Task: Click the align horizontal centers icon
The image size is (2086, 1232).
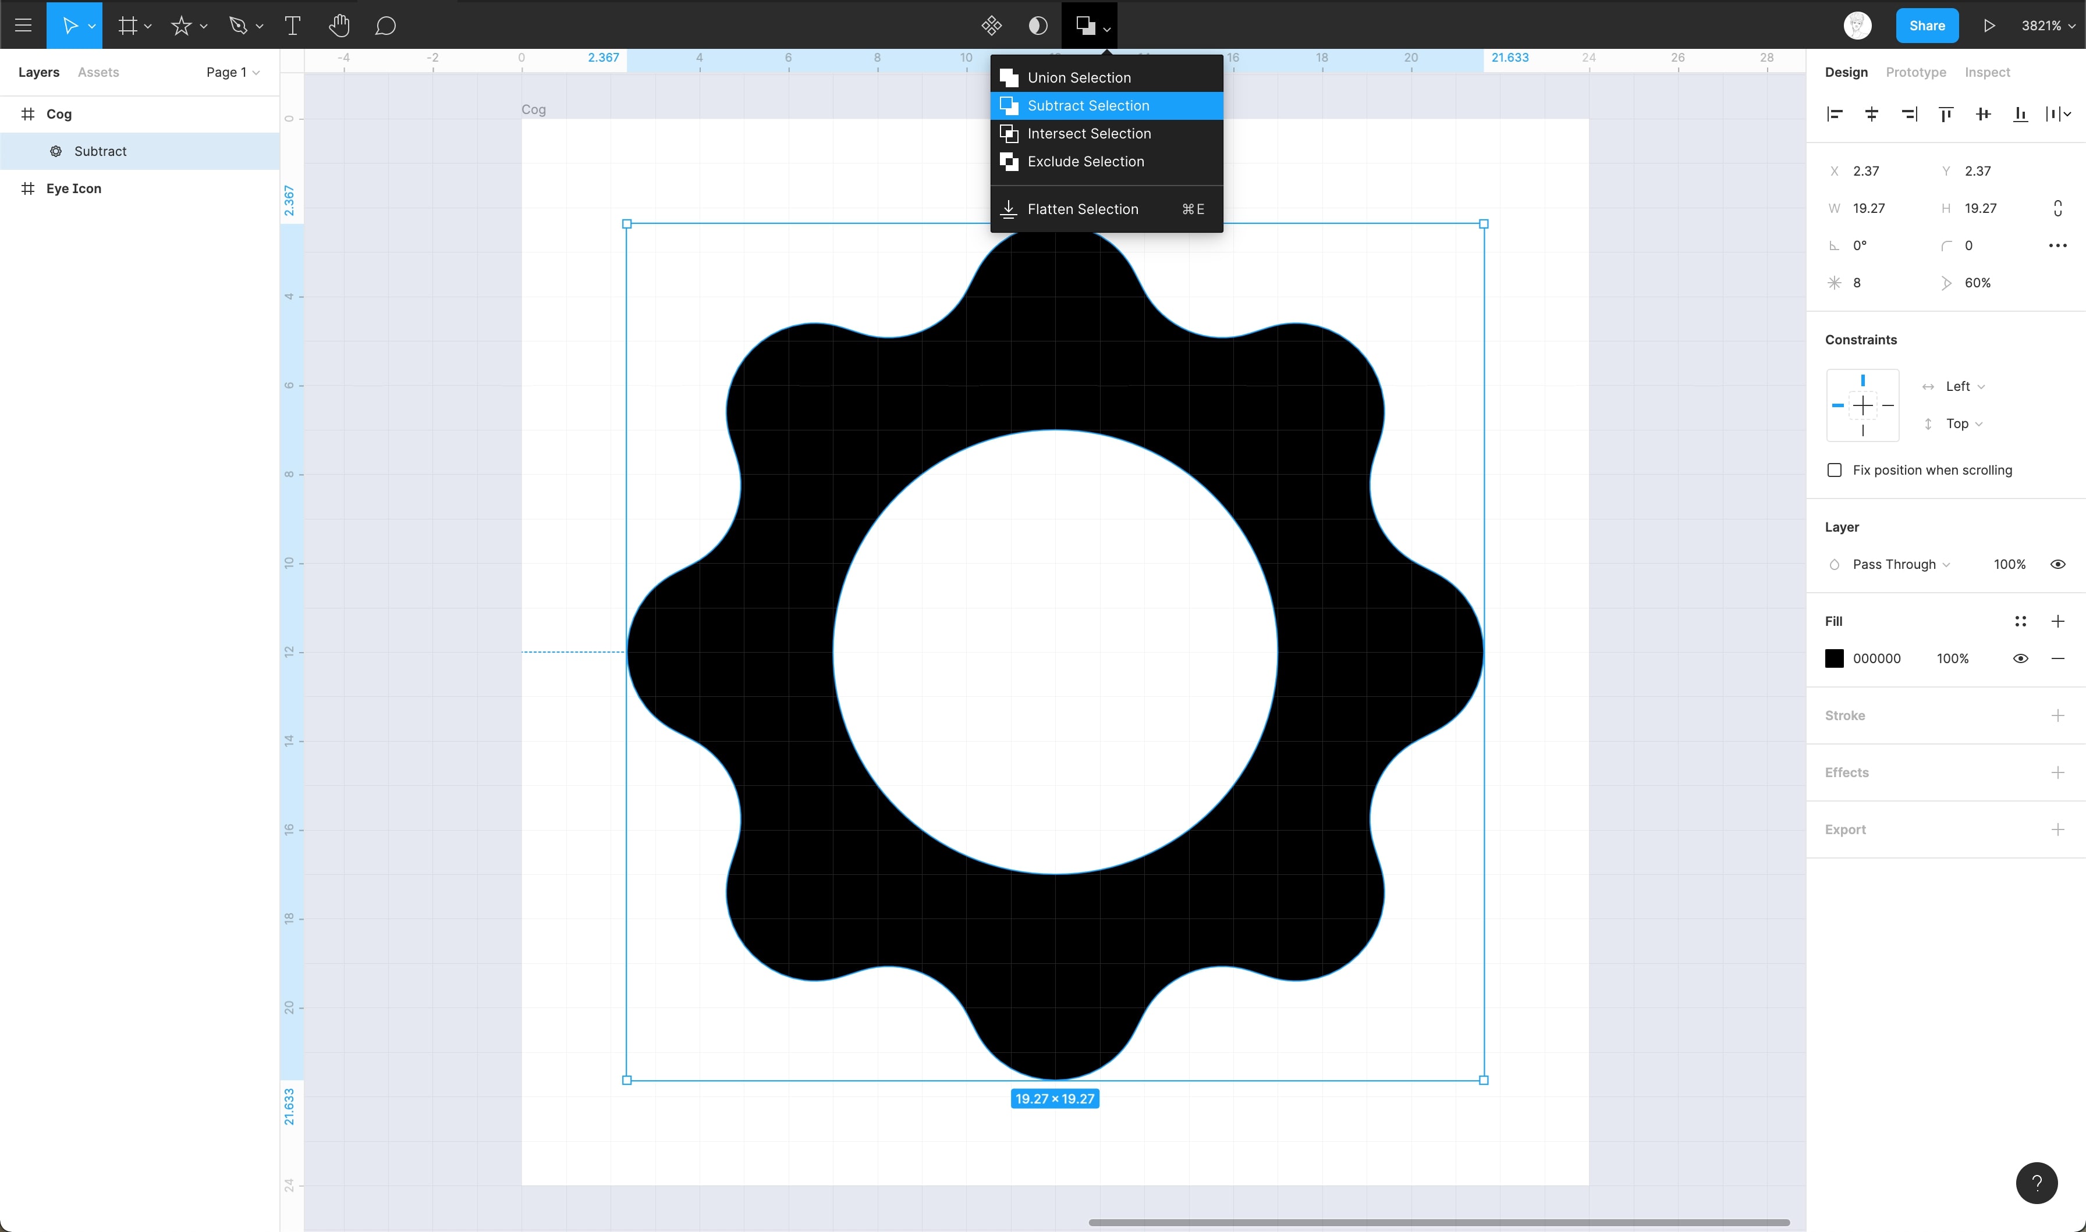Action: pos(1872,115)
